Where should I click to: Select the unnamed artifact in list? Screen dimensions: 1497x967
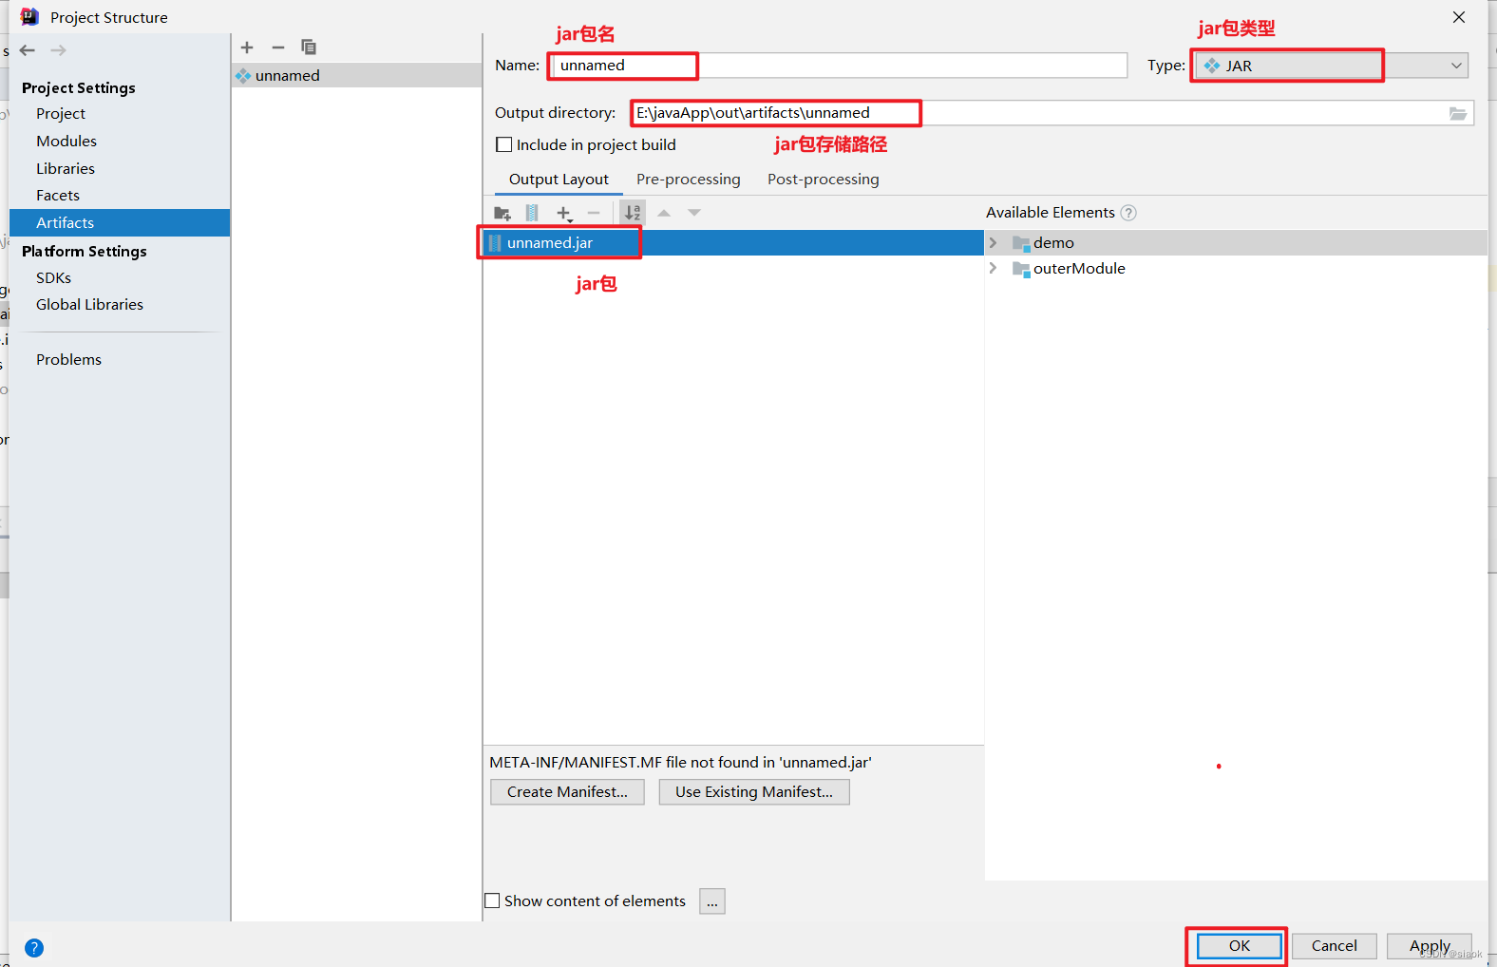(356, 76)
